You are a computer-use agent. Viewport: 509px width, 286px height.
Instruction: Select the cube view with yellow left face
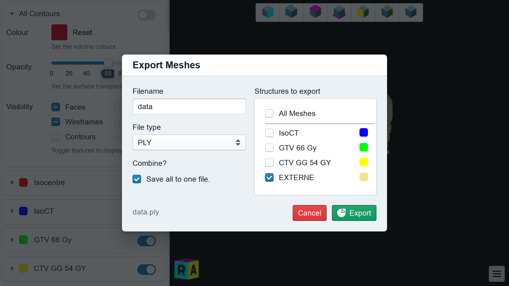point(363,12)
